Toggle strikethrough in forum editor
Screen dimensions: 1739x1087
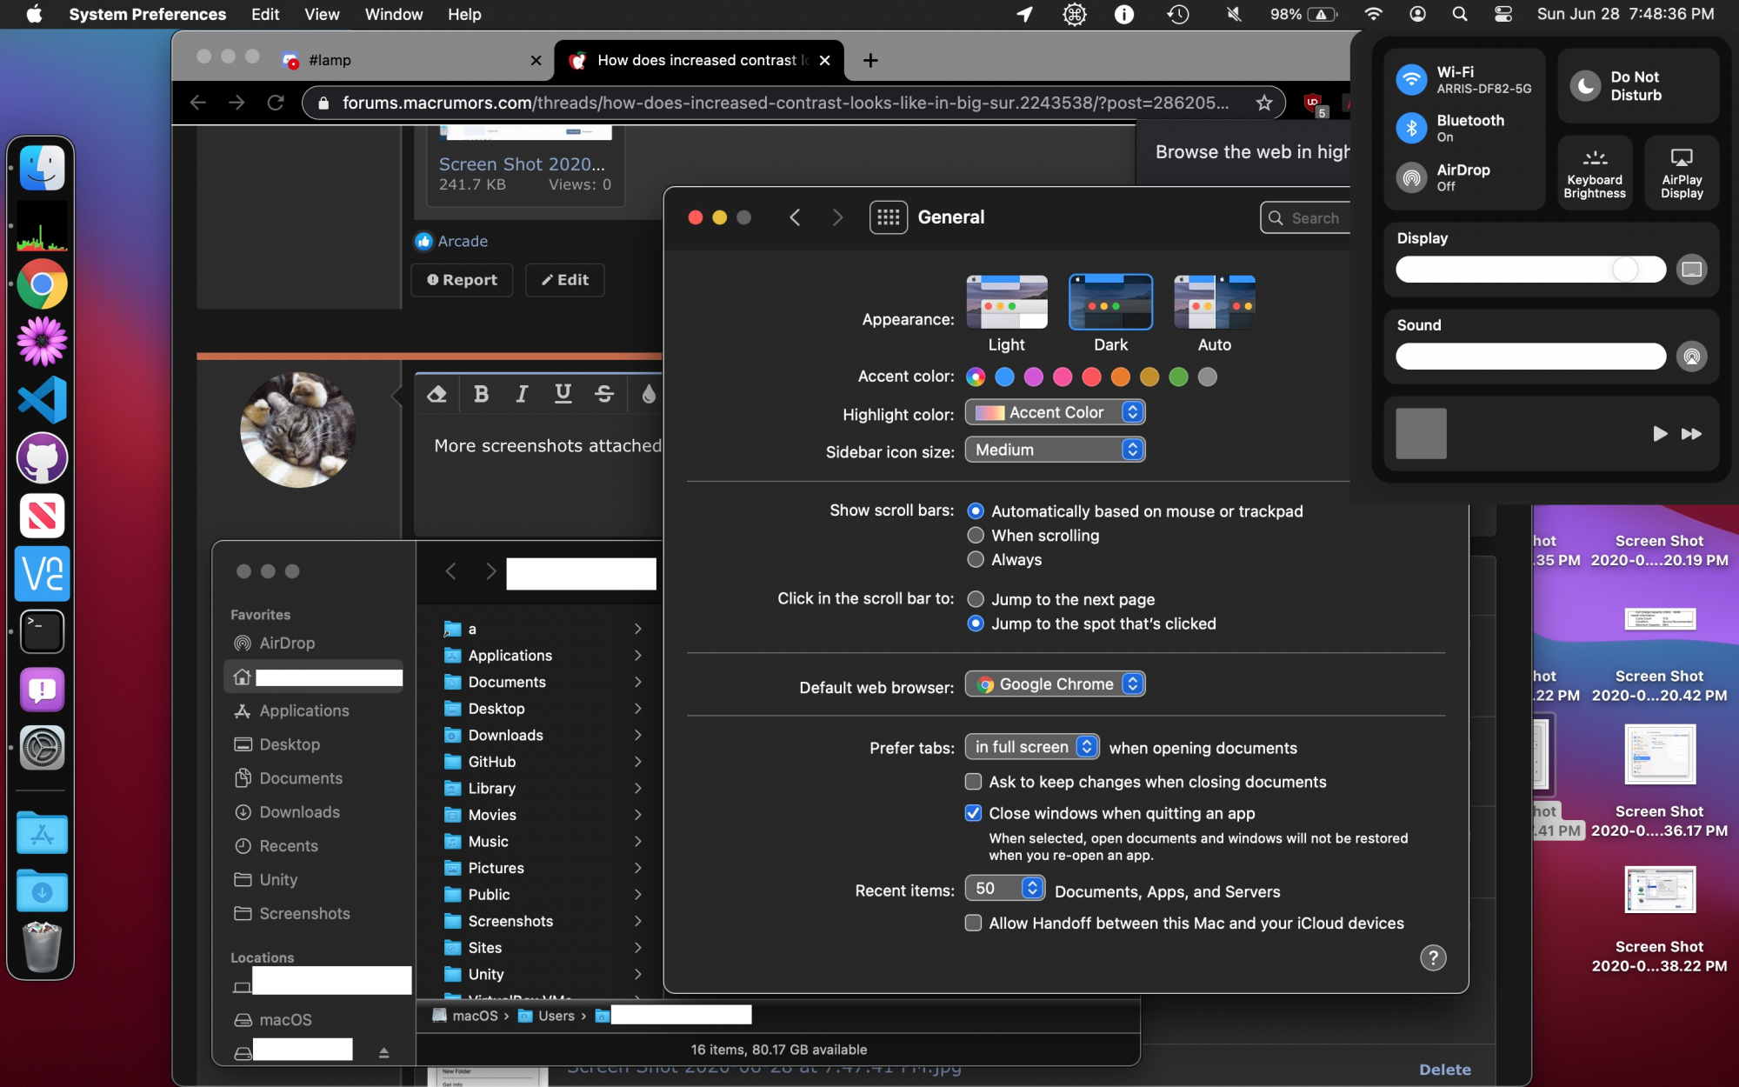tap(604, 394)
